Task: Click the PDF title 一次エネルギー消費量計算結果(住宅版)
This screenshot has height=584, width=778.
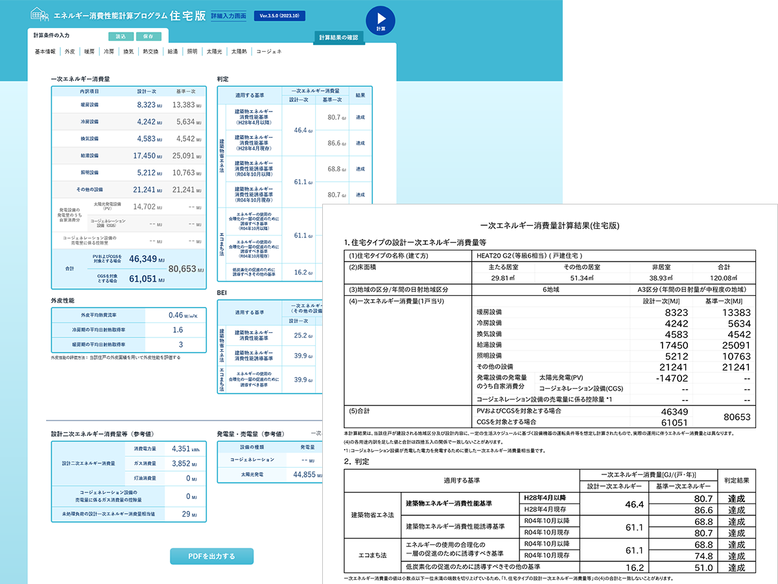Action: point(550,226)
